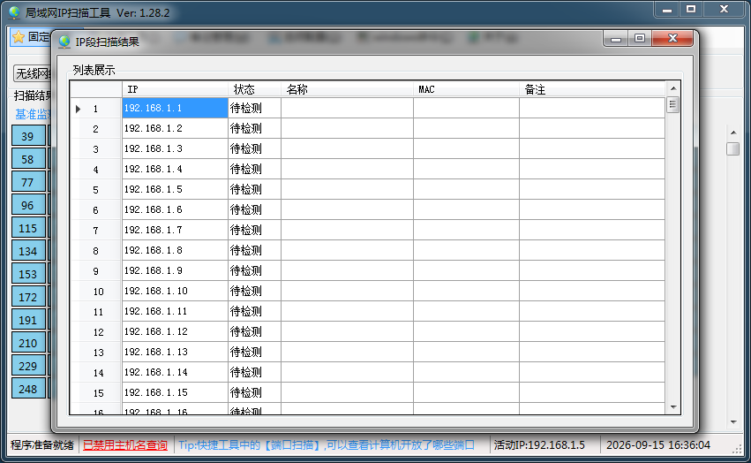
Task: Click the blue block 172 in main window
Action: point(28,297)
